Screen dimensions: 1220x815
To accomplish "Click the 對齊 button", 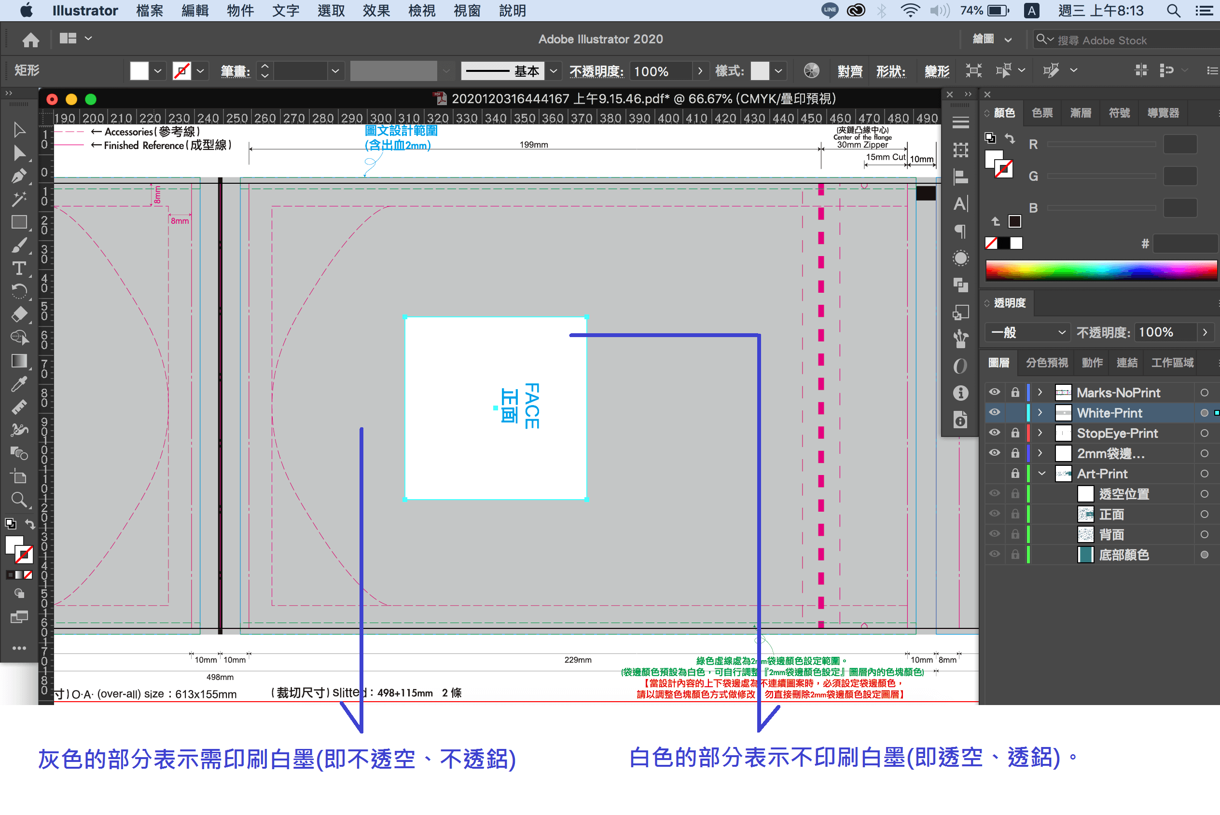I will click(x=850, y=71).
